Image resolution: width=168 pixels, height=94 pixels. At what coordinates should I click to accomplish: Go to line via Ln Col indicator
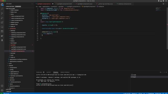pyautogui.click(x=127, y=93)
